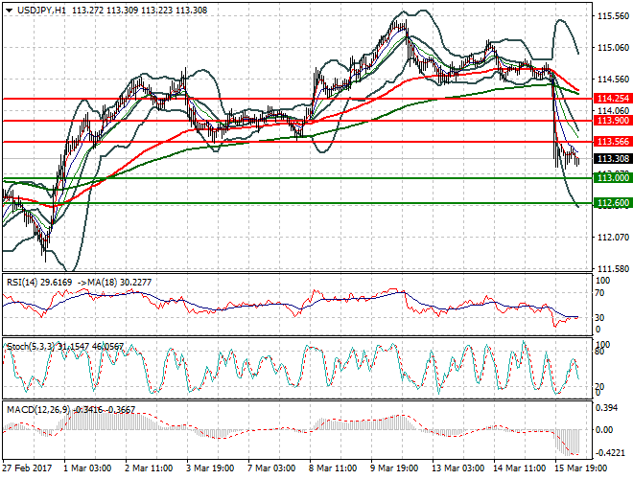Image resolution: width=633 pixels, height=479 pixels.
Task: Select the 113.566 red price level label
Action: 613,142
